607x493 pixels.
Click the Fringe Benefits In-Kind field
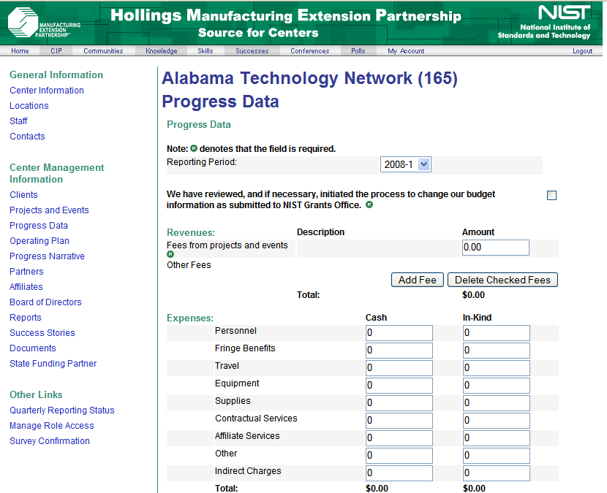[x=497, y=351]
